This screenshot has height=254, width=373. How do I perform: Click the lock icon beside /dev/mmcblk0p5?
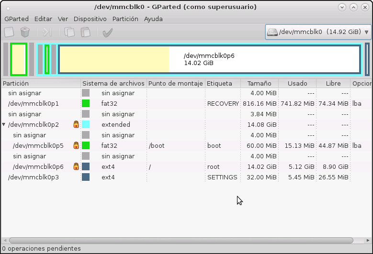[x=76, y=145]
